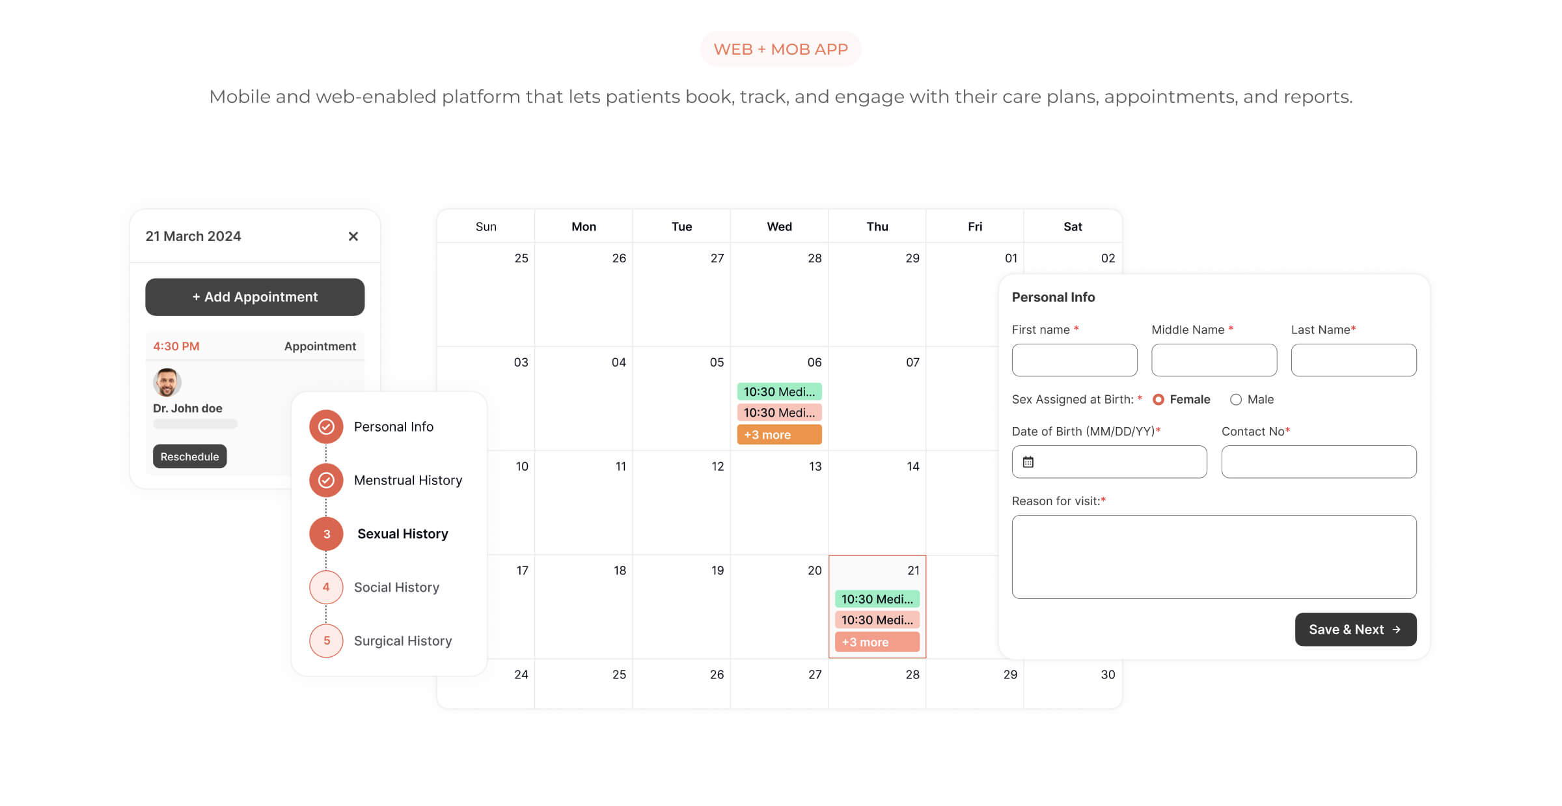Open the Surgical History step label
Image resolution: width=1562 pixels, height=806 pixels.
coord(402,641)
